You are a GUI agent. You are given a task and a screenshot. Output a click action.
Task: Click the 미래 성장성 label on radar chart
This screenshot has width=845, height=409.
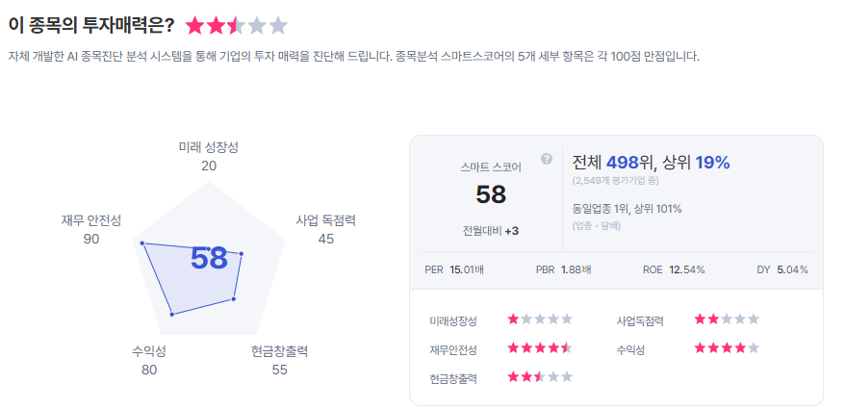click(x=209, y=147)
